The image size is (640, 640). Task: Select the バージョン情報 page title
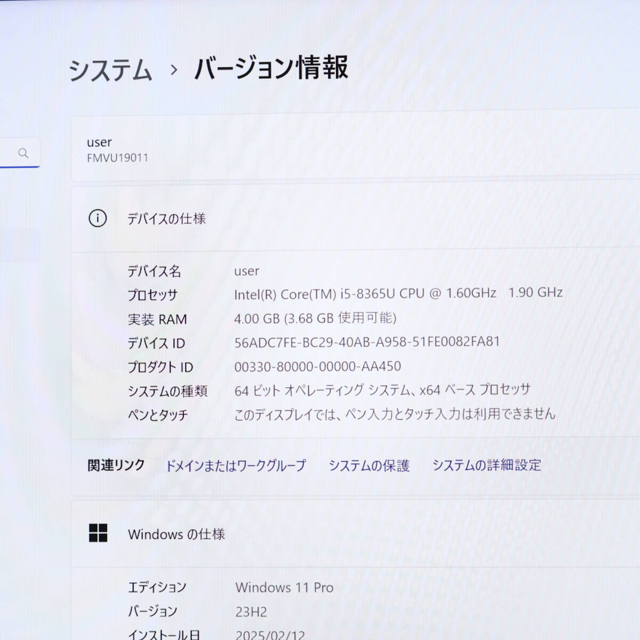[x=271, y=68]
